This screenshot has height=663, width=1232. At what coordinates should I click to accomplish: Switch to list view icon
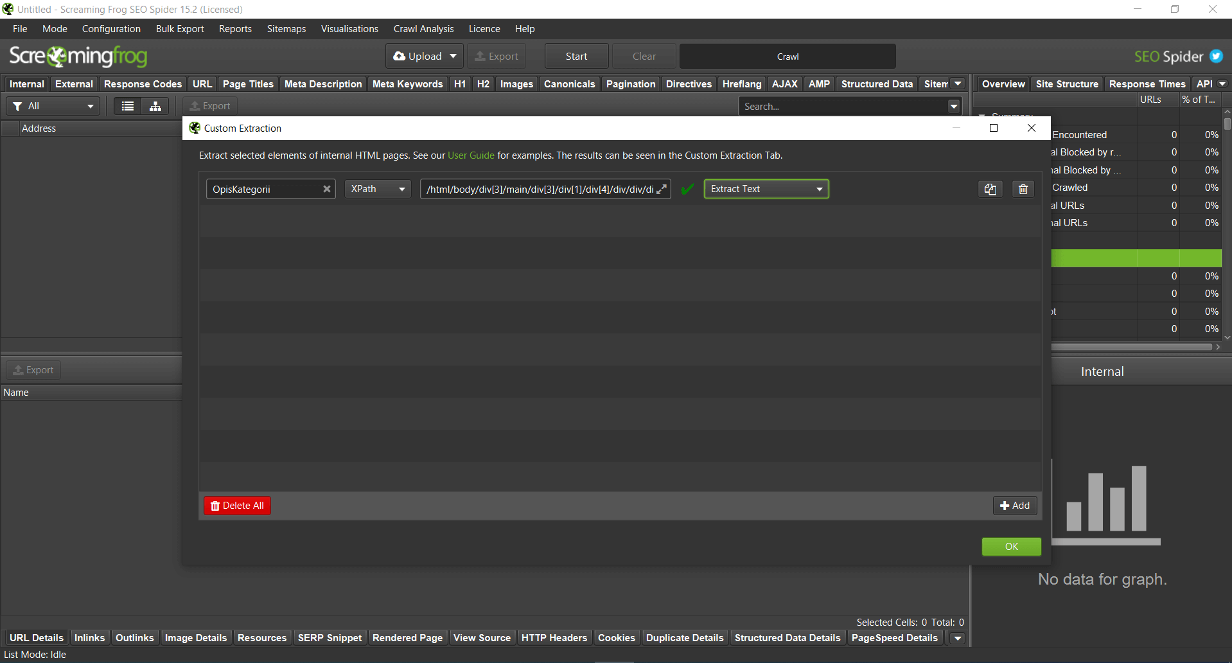pos(128,106)
